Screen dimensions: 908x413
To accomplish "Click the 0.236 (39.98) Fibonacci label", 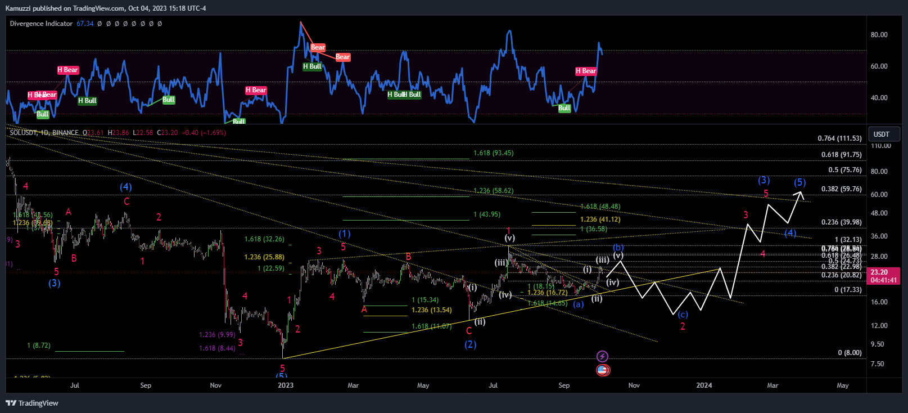I will (841, 222).
